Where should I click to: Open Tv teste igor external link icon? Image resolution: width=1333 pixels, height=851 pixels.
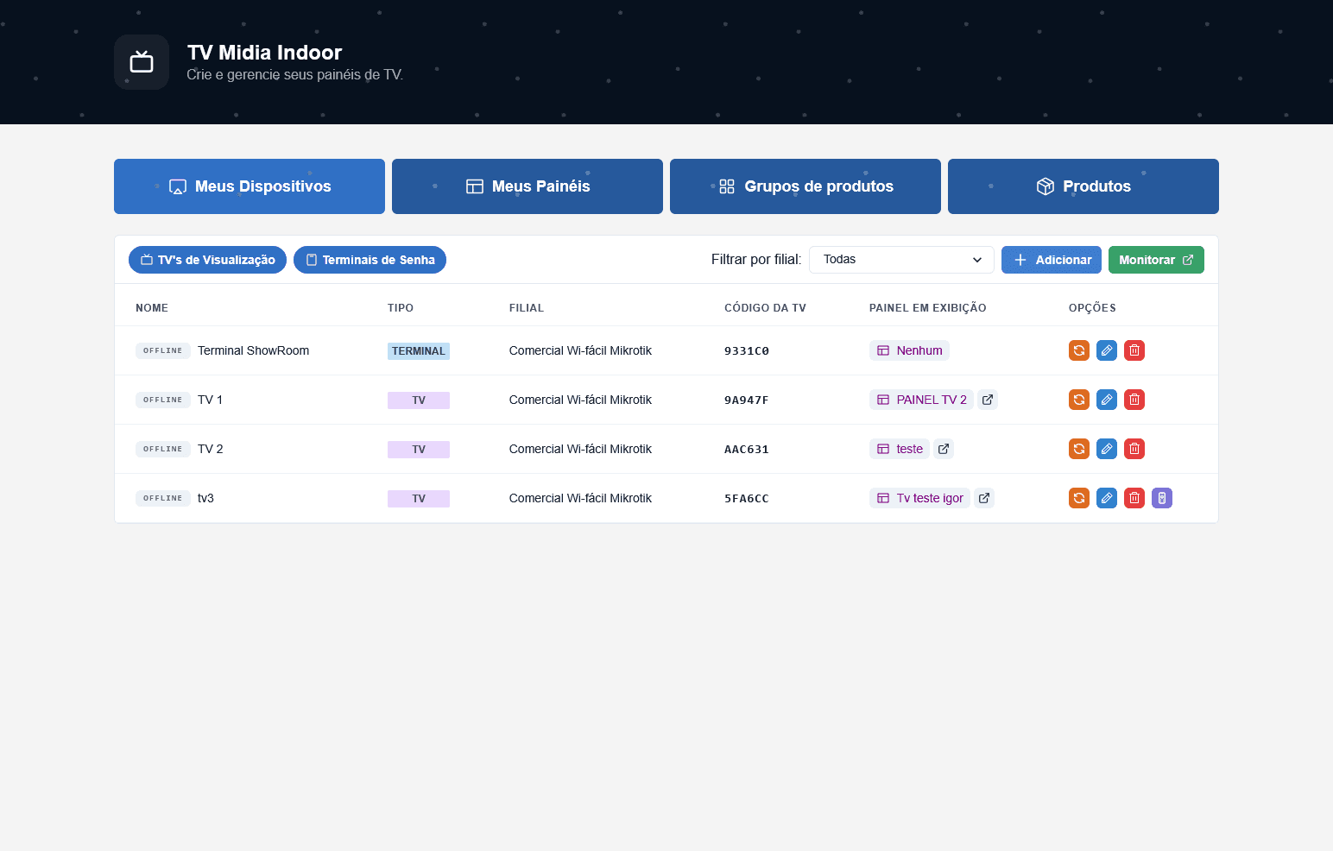pos(984,498)
